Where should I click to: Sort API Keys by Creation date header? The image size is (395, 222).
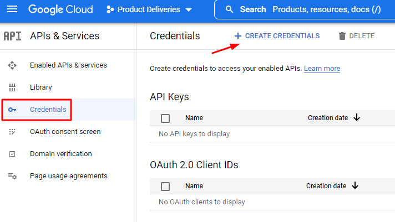[x=328, y=118]
